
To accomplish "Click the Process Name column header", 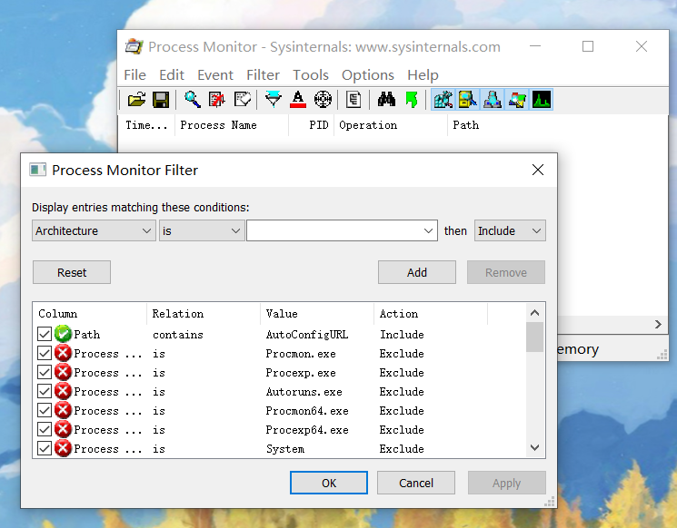I will click(x=232, y=125).
